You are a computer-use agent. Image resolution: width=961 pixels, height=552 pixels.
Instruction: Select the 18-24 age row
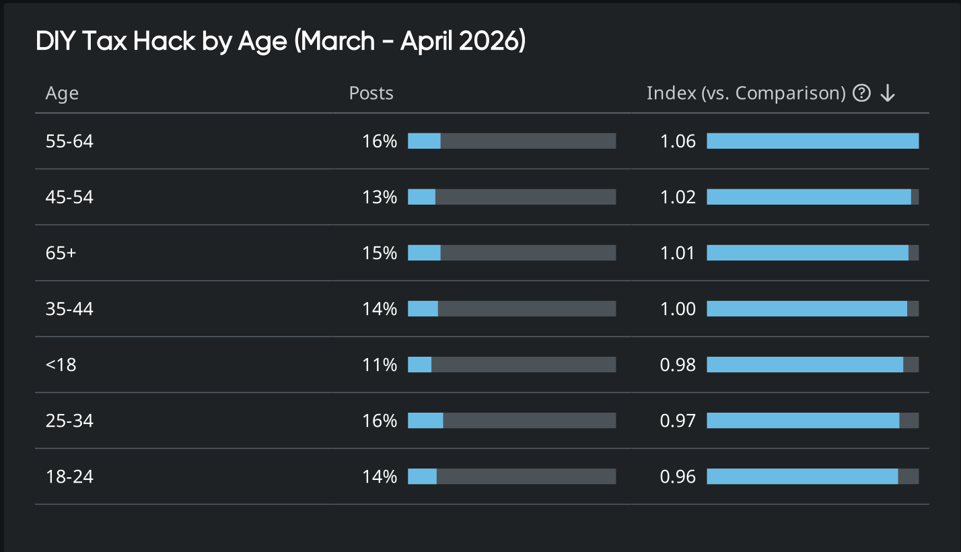point(69,477)
